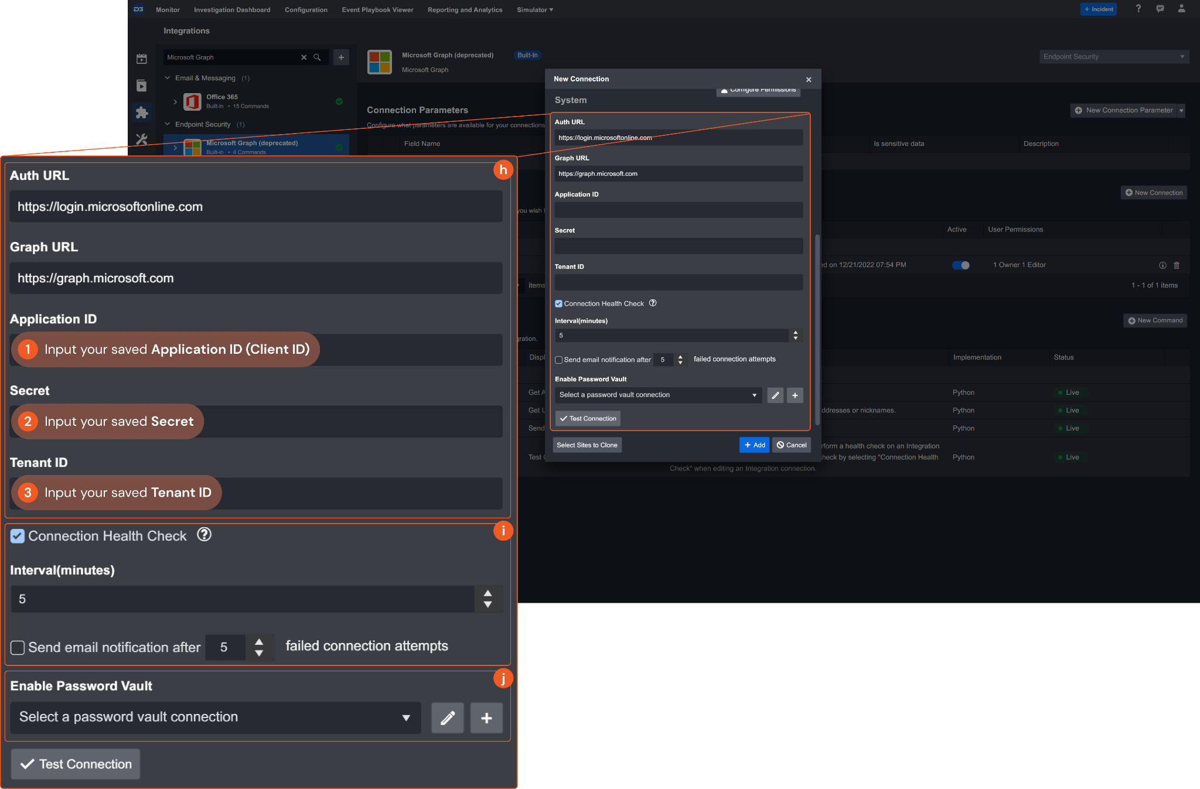Toggle Connection Health Check in enlarged callout
Image resolution: width=1200 pixels, height=789 pixels.
click(x=18, y=536)
